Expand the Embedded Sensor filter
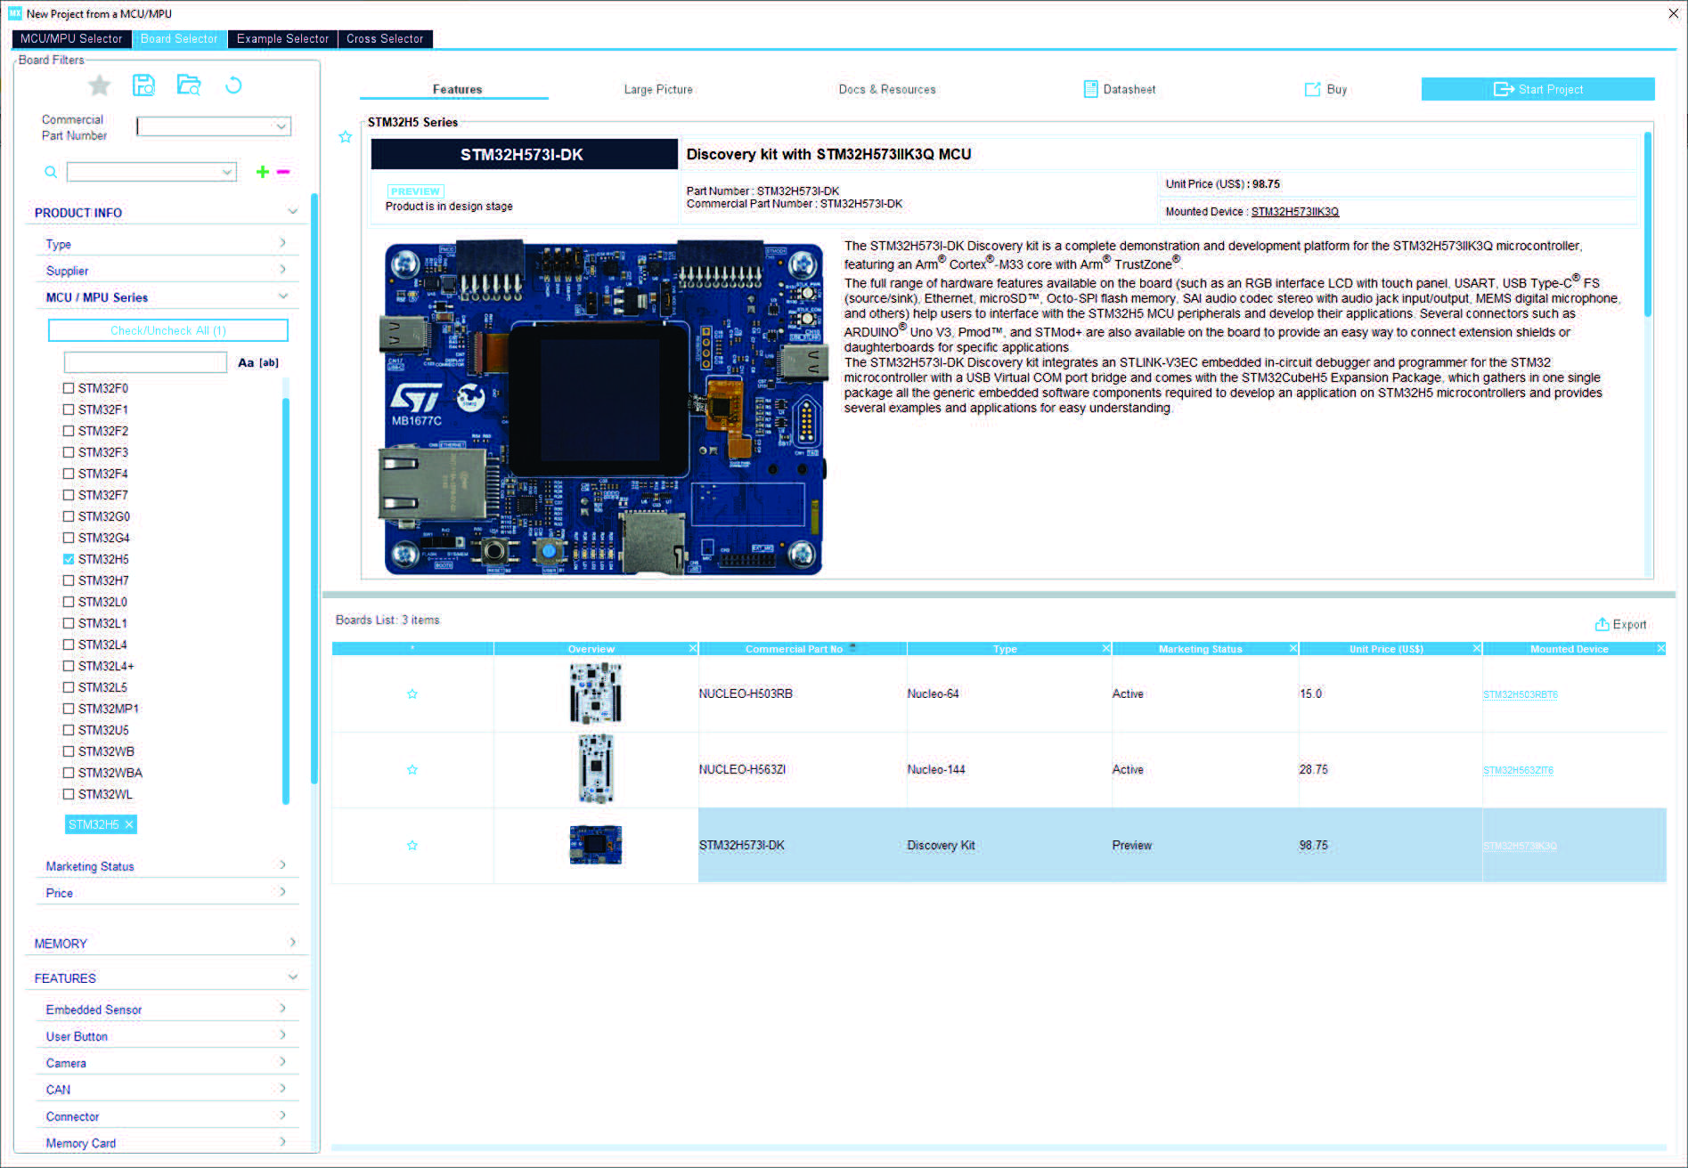The width and height of the screenshot is (1688, 1168). pyautogui.click(x=282, y=1009)
